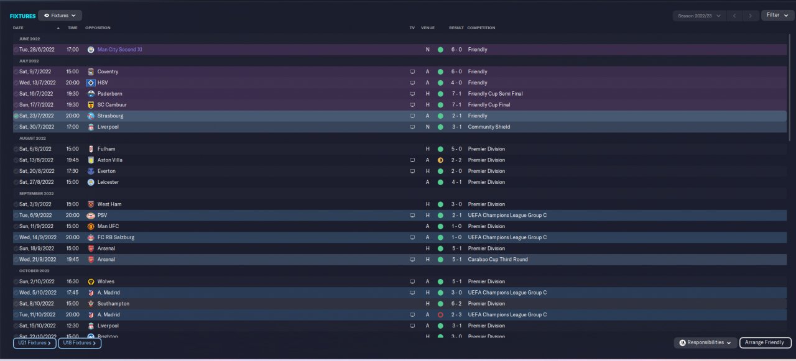The height and width of the screenshot is (361, 796).
Task: Click the orange draw indicator for Aston Villa
Action: tap(440, 160)
